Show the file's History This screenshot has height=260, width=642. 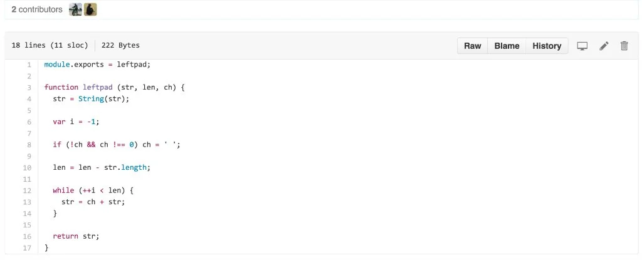[547, 46]
